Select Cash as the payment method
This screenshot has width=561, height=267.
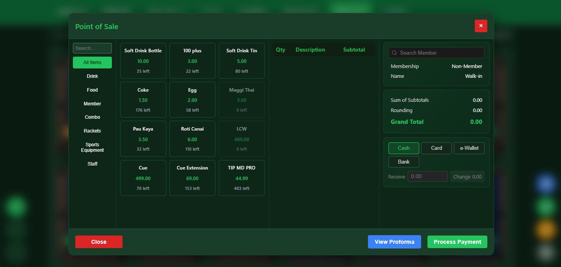(403, 148)
